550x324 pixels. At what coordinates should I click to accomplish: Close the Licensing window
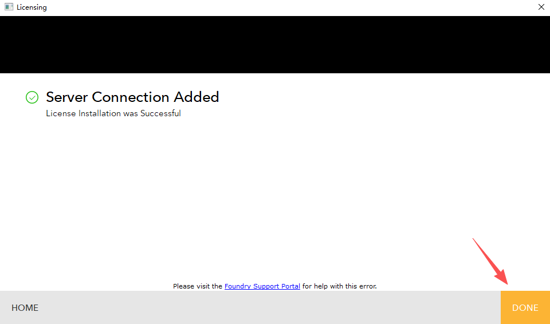[x=541, y=7]
